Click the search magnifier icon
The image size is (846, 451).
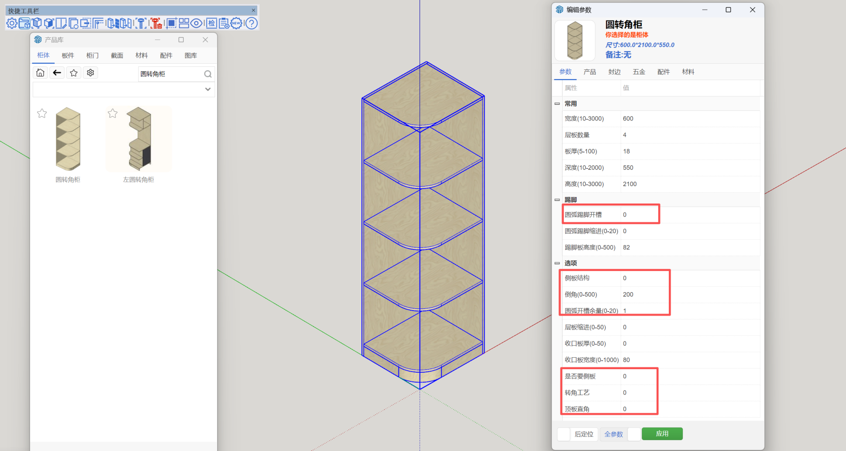208,74
